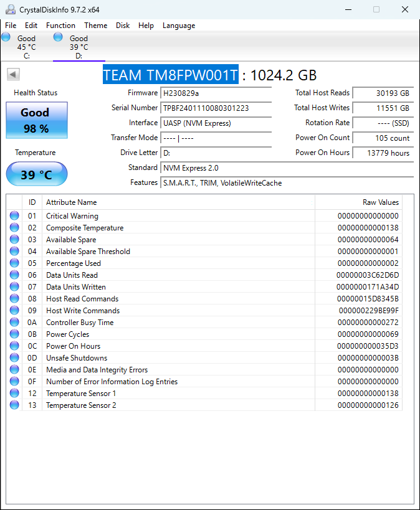Open the Theme menu

pyautogui.click(x=96, y=26)
